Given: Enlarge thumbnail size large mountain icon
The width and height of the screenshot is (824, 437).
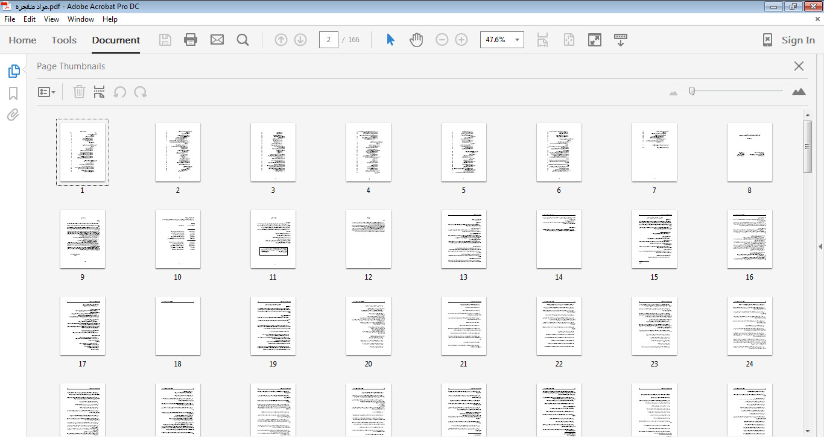Looking at the screenshot, I should pos(799,92).
